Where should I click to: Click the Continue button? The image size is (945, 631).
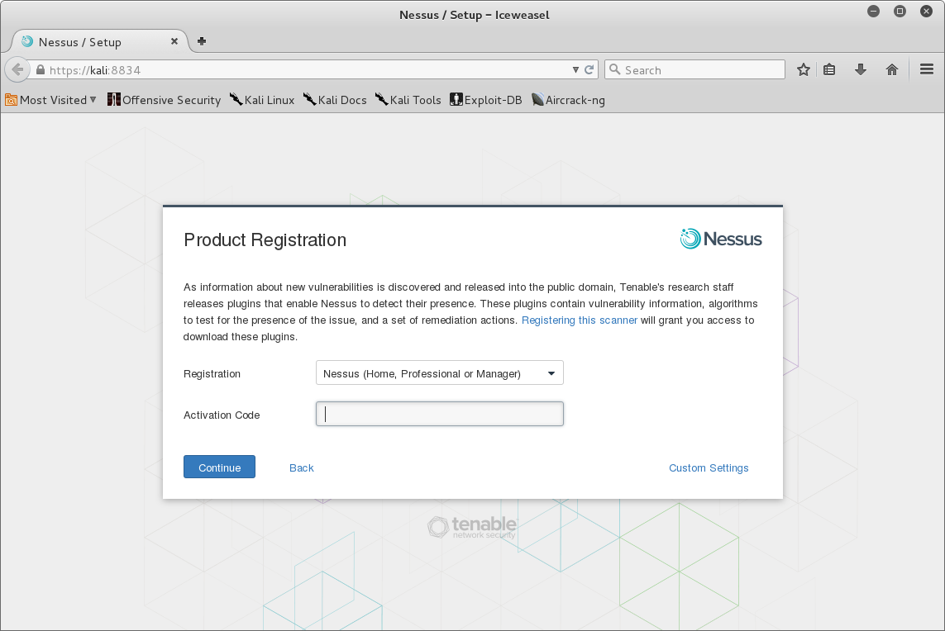(219, 467)
